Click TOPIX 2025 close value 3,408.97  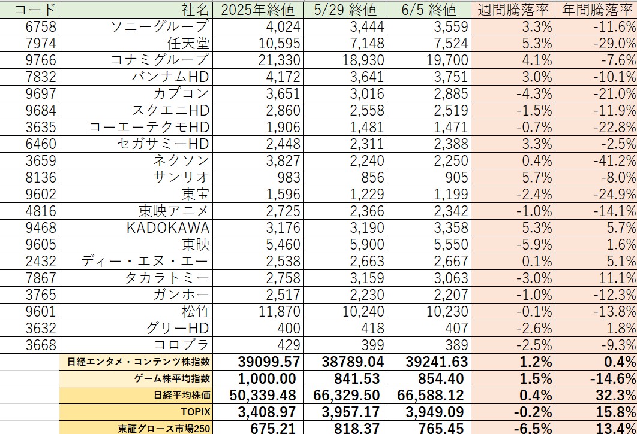pos(257,412)
